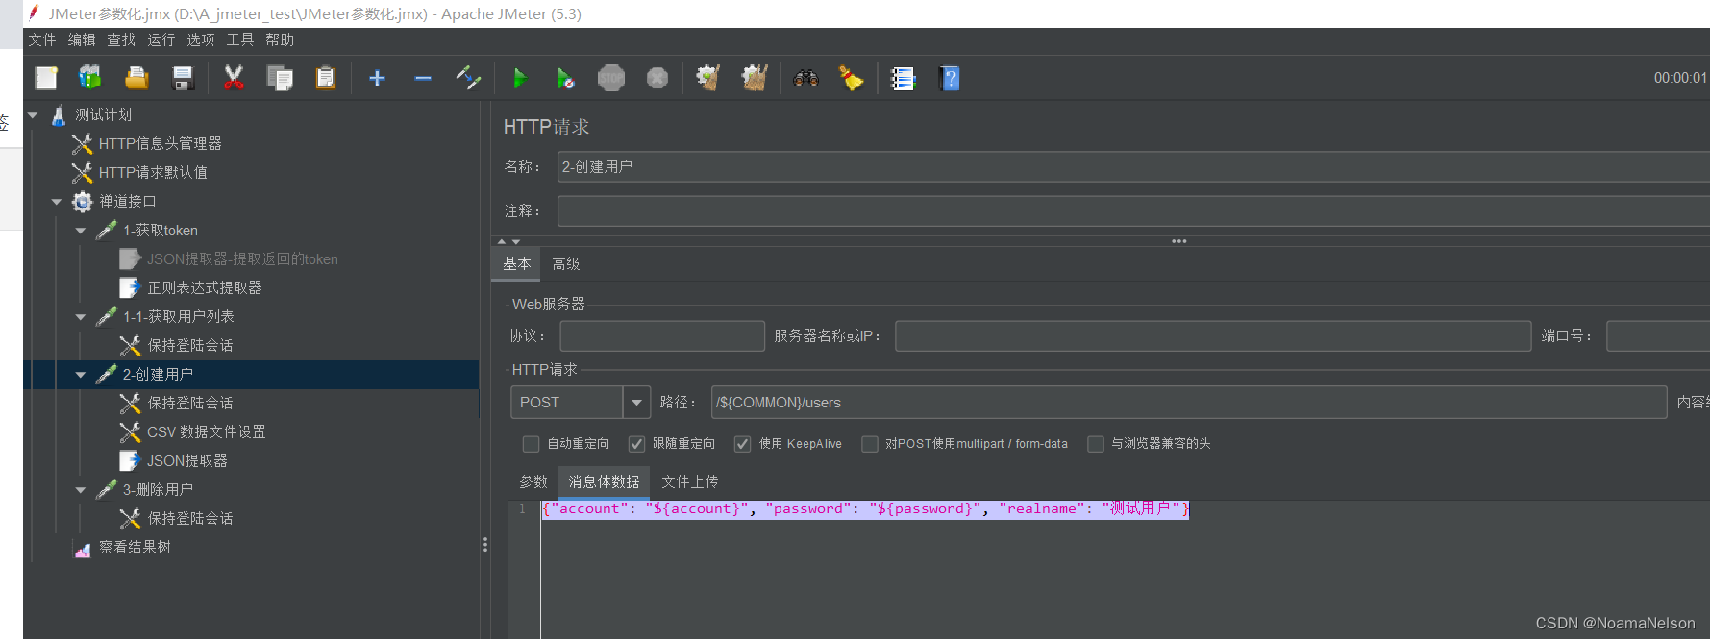The height and width of the screenshot is (639, 1710).
Task: Select 3-删除用户 request
Action: pyautogui.click(x=158, y=489)
